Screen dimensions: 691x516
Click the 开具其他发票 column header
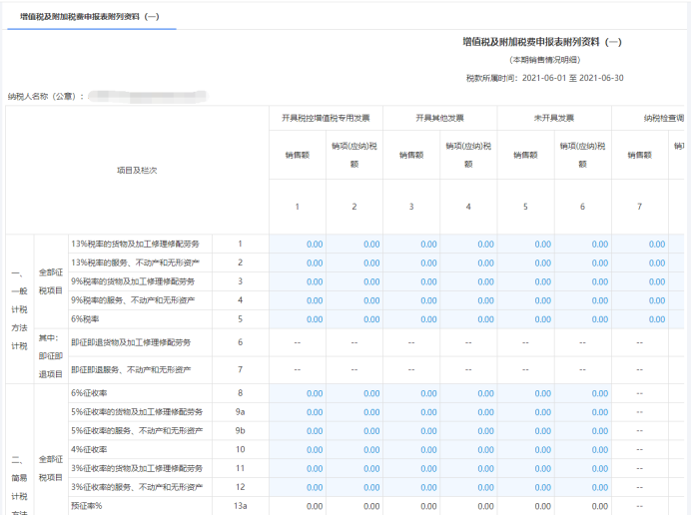point(439,118)
